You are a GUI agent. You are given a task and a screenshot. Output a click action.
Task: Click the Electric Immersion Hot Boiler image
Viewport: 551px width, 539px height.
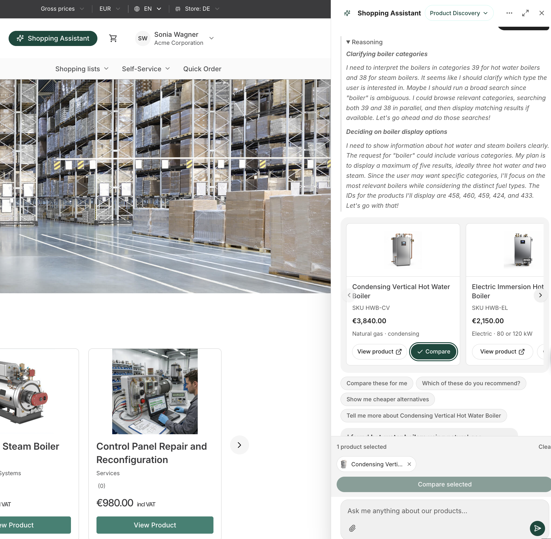point(523,250)
